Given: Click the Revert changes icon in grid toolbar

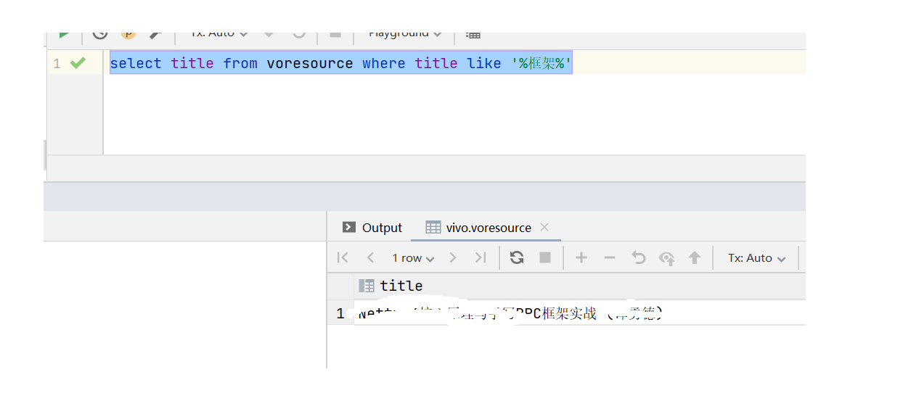Looking at the screenshot, I should [638, 257].
